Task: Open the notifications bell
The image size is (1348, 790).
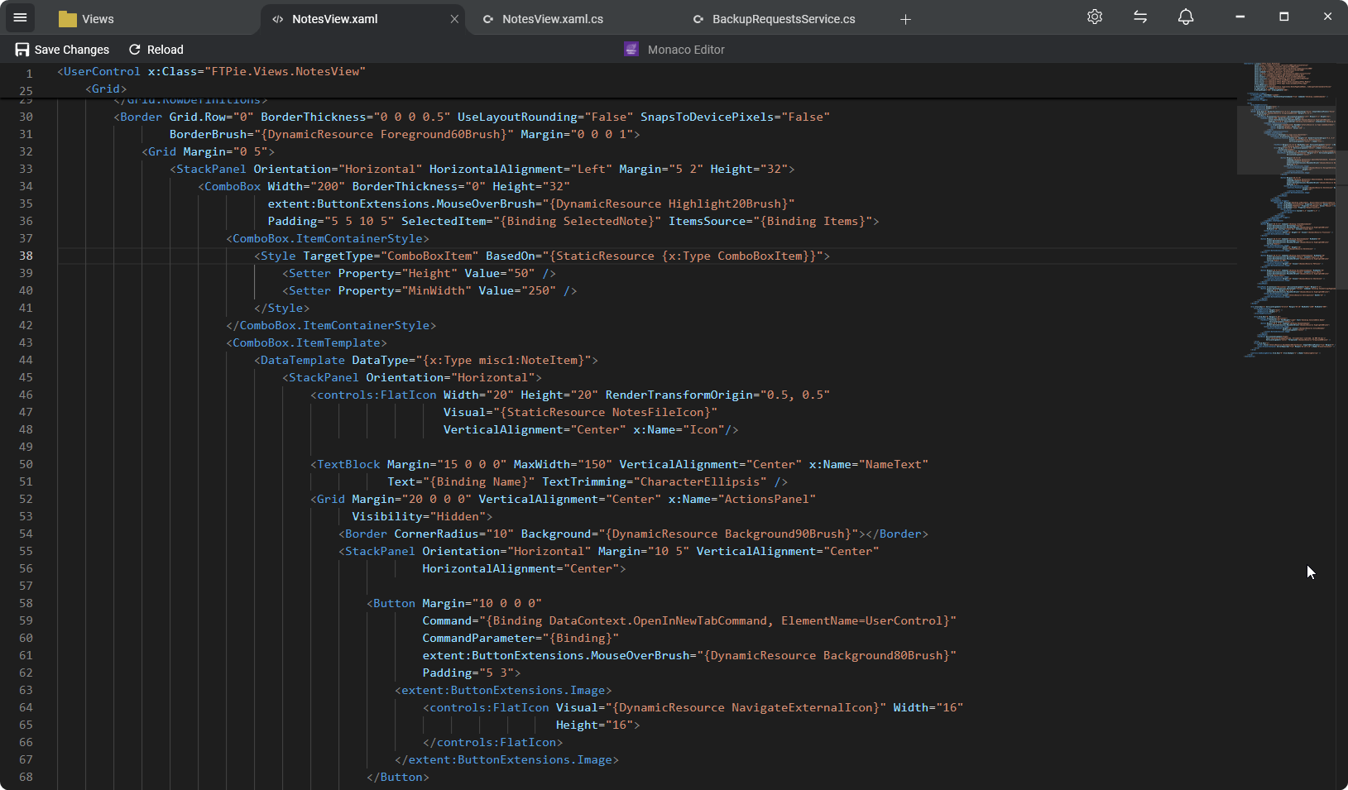Action: click(x=1185, y=17)
